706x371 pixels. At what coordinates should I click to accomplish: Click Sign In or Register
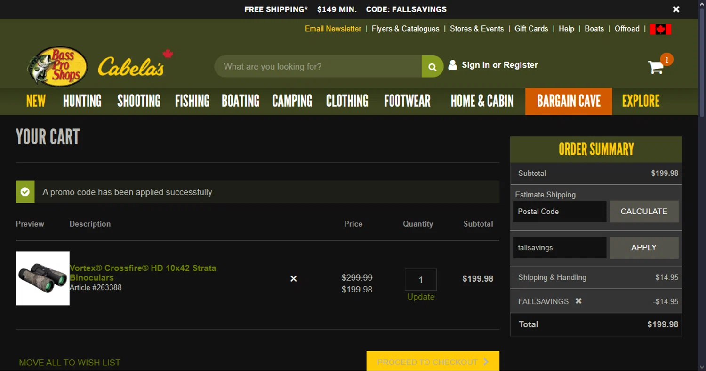[500, 65]
